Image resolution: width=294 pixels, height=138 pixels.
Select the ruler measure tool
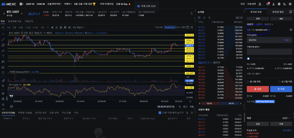click(x=3, y=81)
